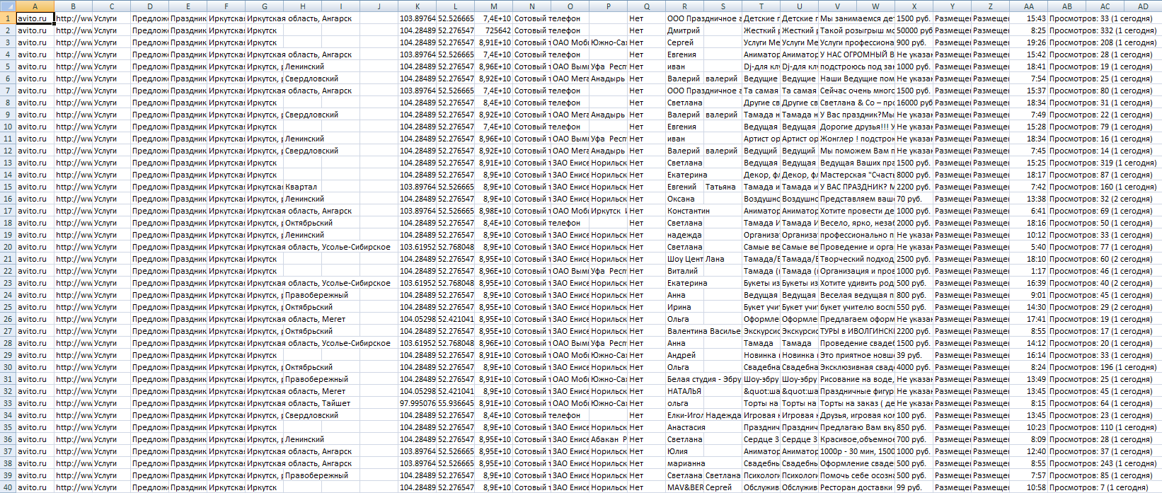Click the cell with name Дмитрий
The image size is (1162, 493).
click(684, 30)
